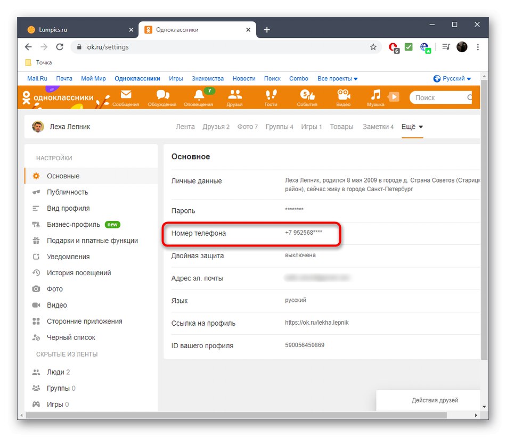
Task: Open Друзья 2 profile tab
Action: click(216, 127)
